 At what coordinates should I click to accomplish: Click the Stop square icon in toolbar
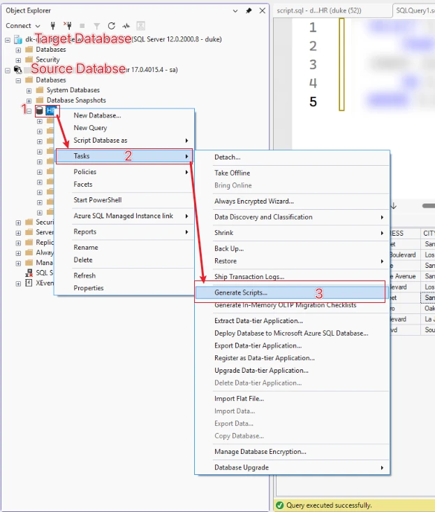(x=82, y=26)
